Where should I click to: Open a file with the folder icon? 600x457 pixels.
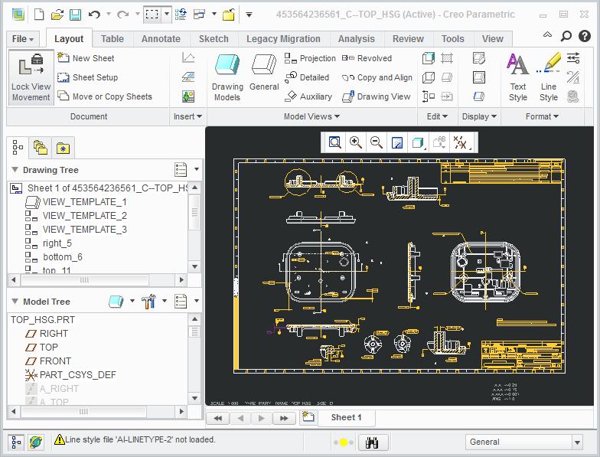click(x=57, y=15)
